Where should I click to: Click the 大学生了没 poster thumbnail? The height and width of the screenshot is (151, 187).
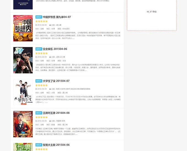[23, 92]
